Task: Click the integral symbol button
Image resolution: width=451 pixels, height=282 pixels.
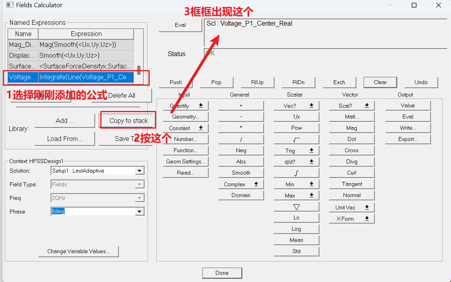Action: 296,173
